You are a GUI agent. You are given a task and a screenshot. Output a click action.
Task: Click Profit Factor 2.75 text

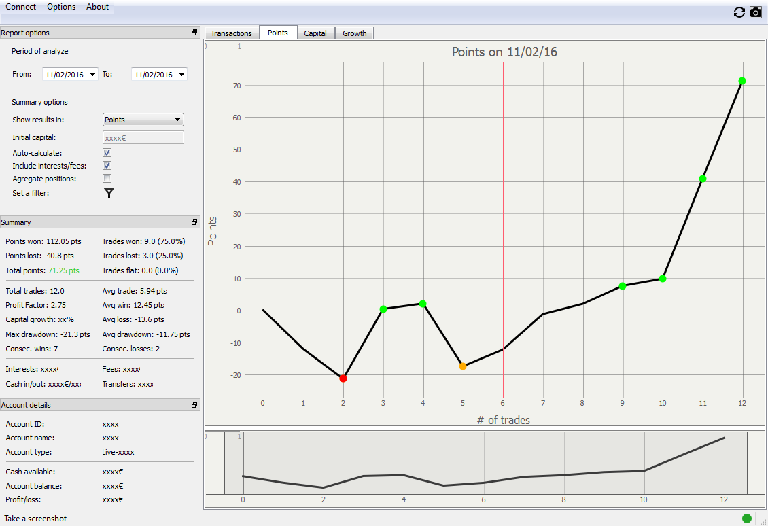click(36, 304)
